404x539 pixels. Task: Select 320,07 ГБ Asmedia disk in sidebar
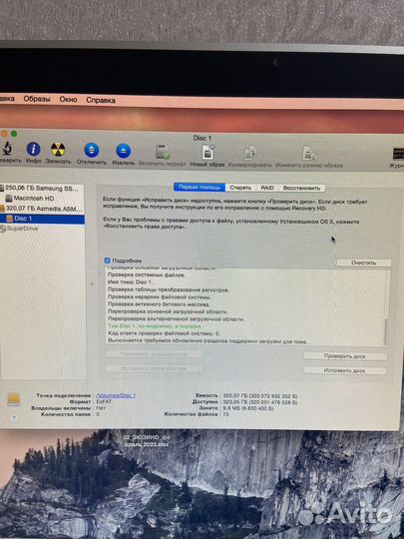click(x=42, y=209)
